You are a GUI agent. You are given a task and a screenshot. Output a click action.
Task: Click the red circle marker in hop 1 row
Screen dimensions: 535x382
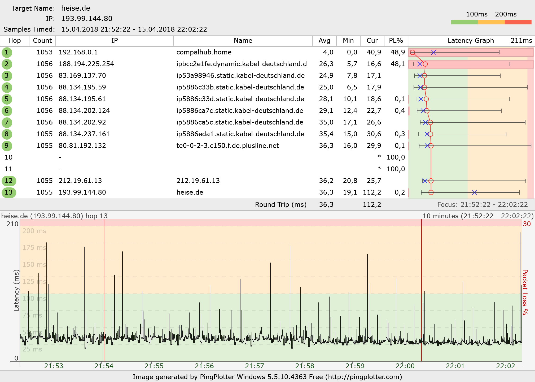(412, 52)
